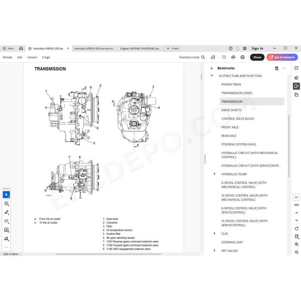Expand the PPC VALVES bookmark
The image size is (301, 301).
pyautogui.click(x=215, y=250)
